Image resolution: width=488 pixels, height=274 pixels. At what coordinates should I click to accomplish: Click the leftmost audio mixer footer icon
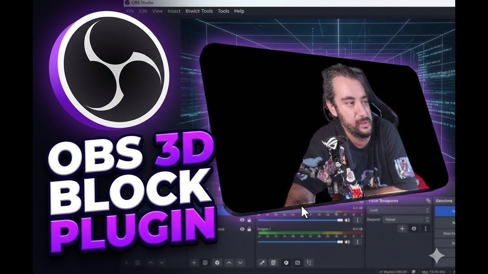pos(262,263)
